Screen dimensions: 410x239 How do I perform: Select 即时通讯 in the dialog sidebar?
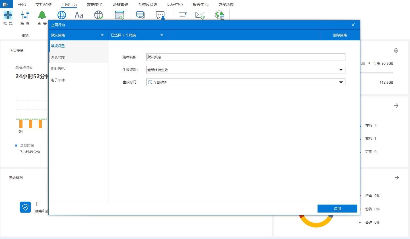coord(78,69)
